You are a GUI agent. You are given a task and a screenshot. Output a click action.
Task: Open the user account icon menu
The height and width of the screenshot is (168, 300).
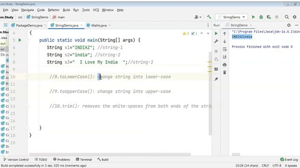[198, 17]
